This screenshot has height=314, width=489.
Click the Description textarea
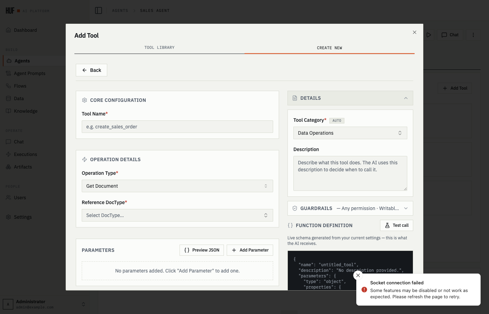click(x=350, y=173)
